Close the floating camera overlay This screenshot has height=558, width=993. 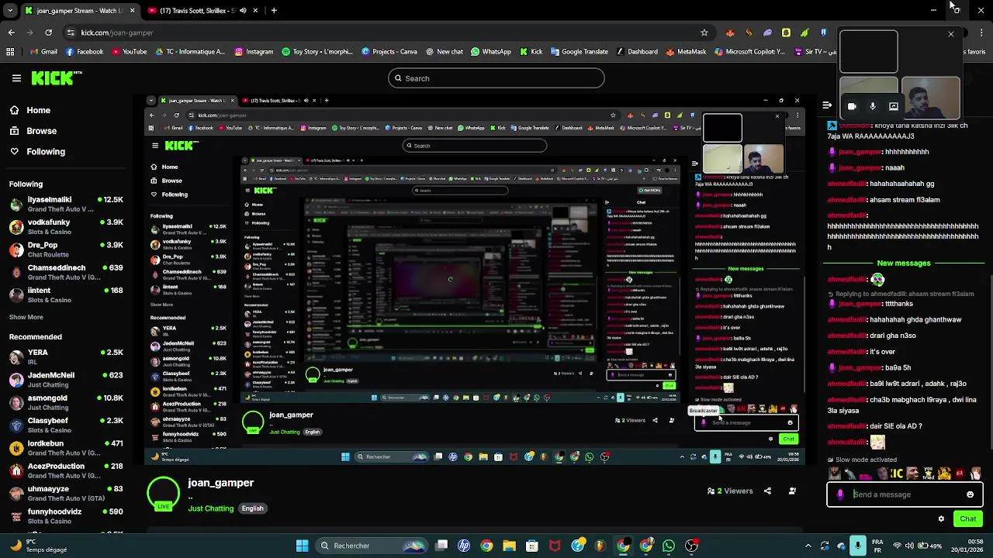coord(951,34)
